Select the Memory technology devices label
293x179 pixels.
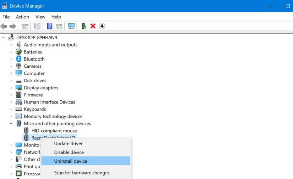(x=53, y=116)
